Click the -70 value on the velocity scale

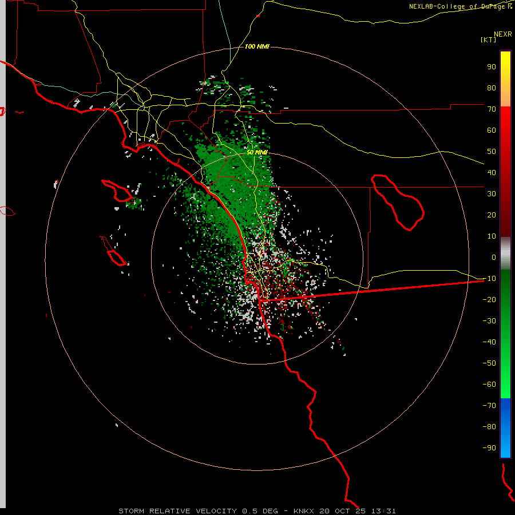pos(489,405)
